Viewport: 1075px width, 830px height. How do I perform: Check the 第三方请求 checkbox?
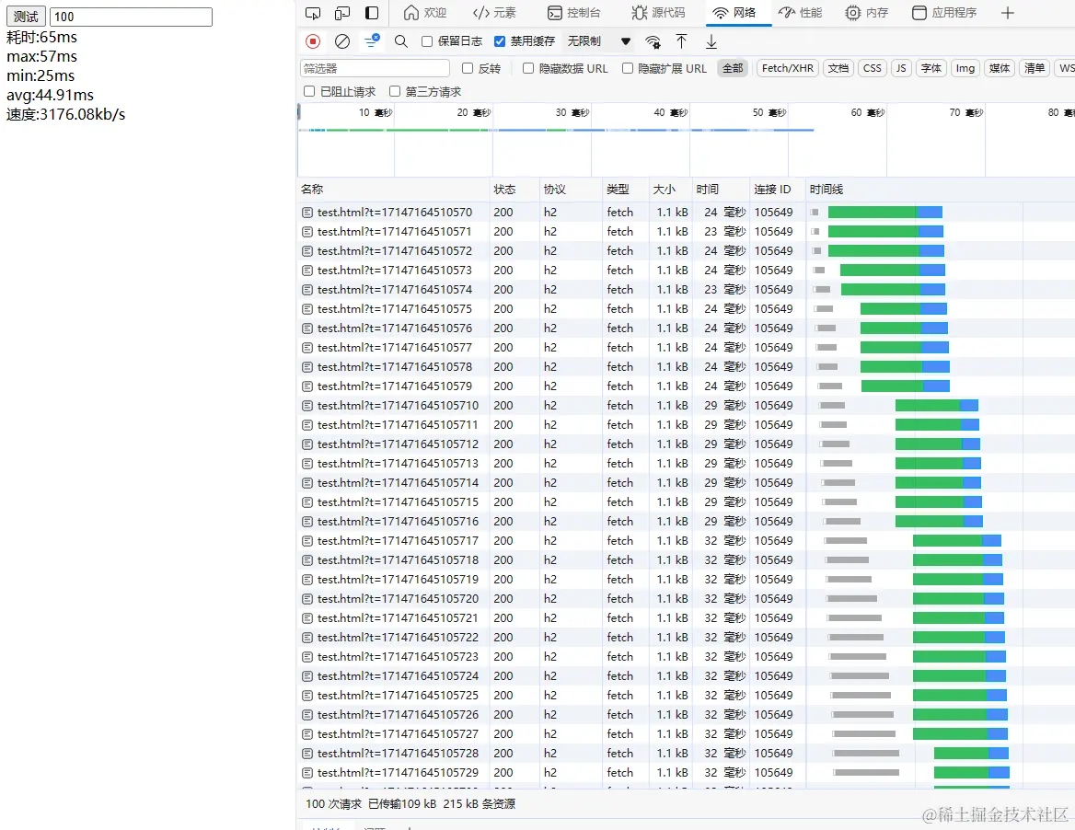coord(394,91)
